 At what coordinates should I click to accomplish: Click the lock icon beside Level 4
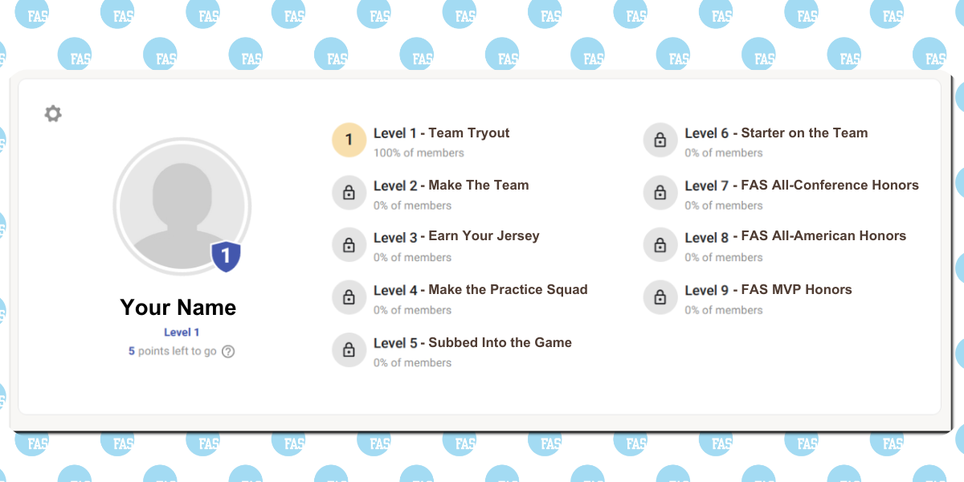click(349, 297)
